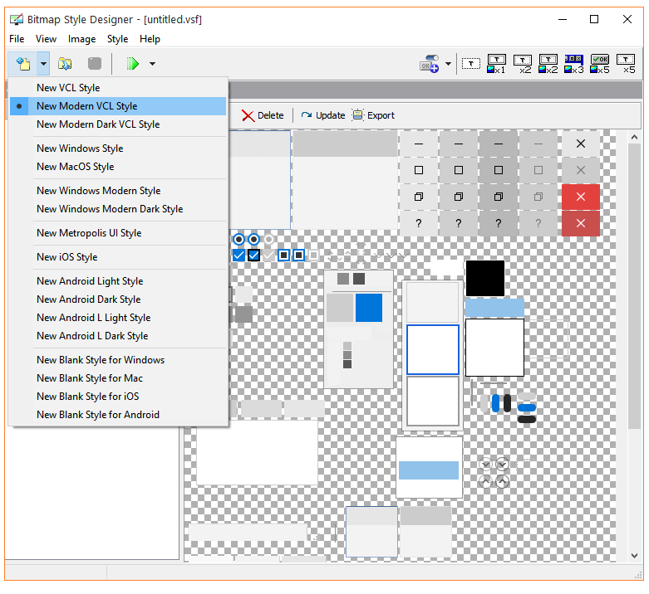
Task: Click the first blue checked checkbox in bitmap
Action: coord(238,256)
